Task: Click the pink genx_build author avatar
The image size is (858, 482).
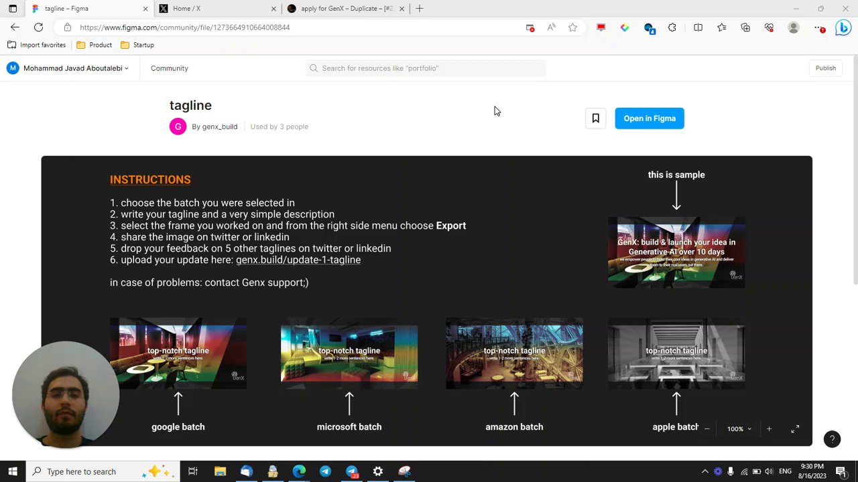Action: coord(178,127)
